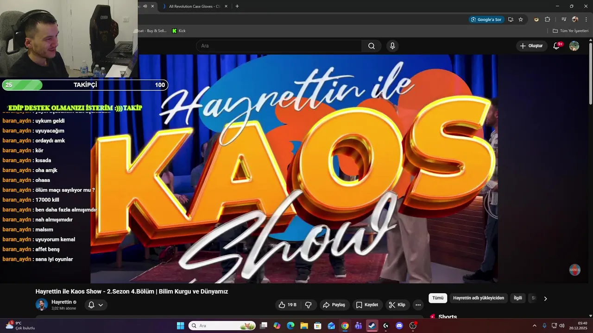The height and width of the screenshot is (333, 593).
Task: Open the Chrome three-dot menu
Action: [586, 19]
